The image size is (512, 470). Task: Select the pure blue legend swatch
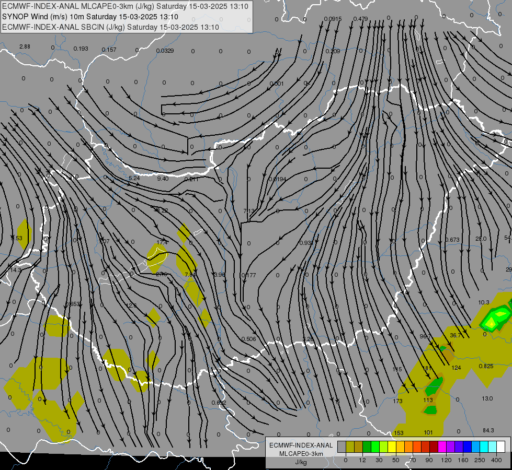click(x=468, y=446)
